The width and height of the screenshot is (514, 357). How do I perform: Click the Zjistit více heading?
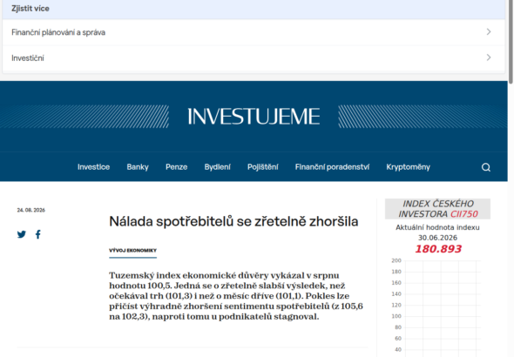[x=30, y=9]
